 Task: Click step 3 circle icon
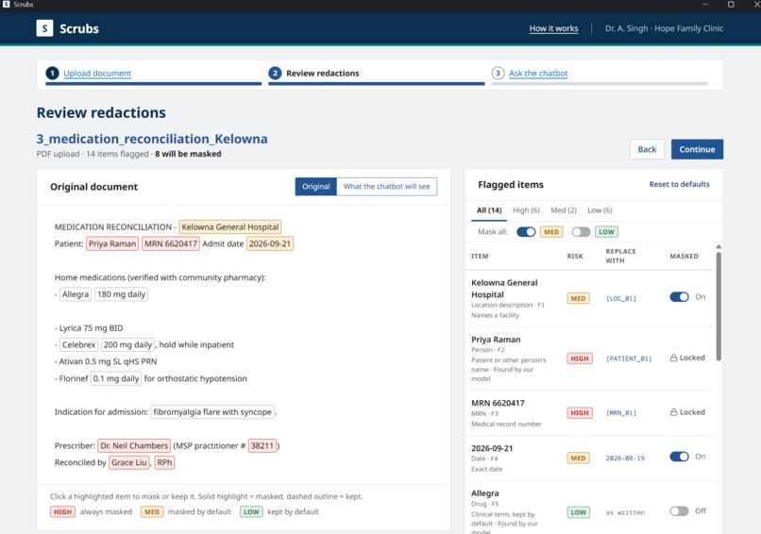coord(498,74)
